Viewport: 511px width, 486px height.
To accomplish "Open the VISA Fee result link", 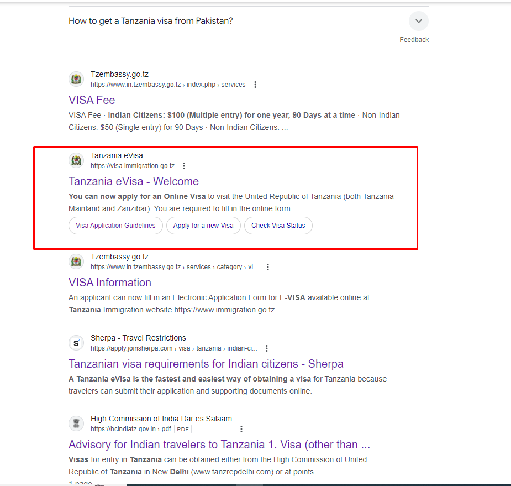I will pos(92,100).
